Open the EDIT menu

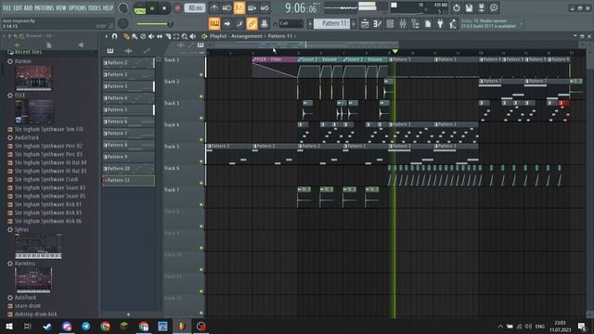18,7
